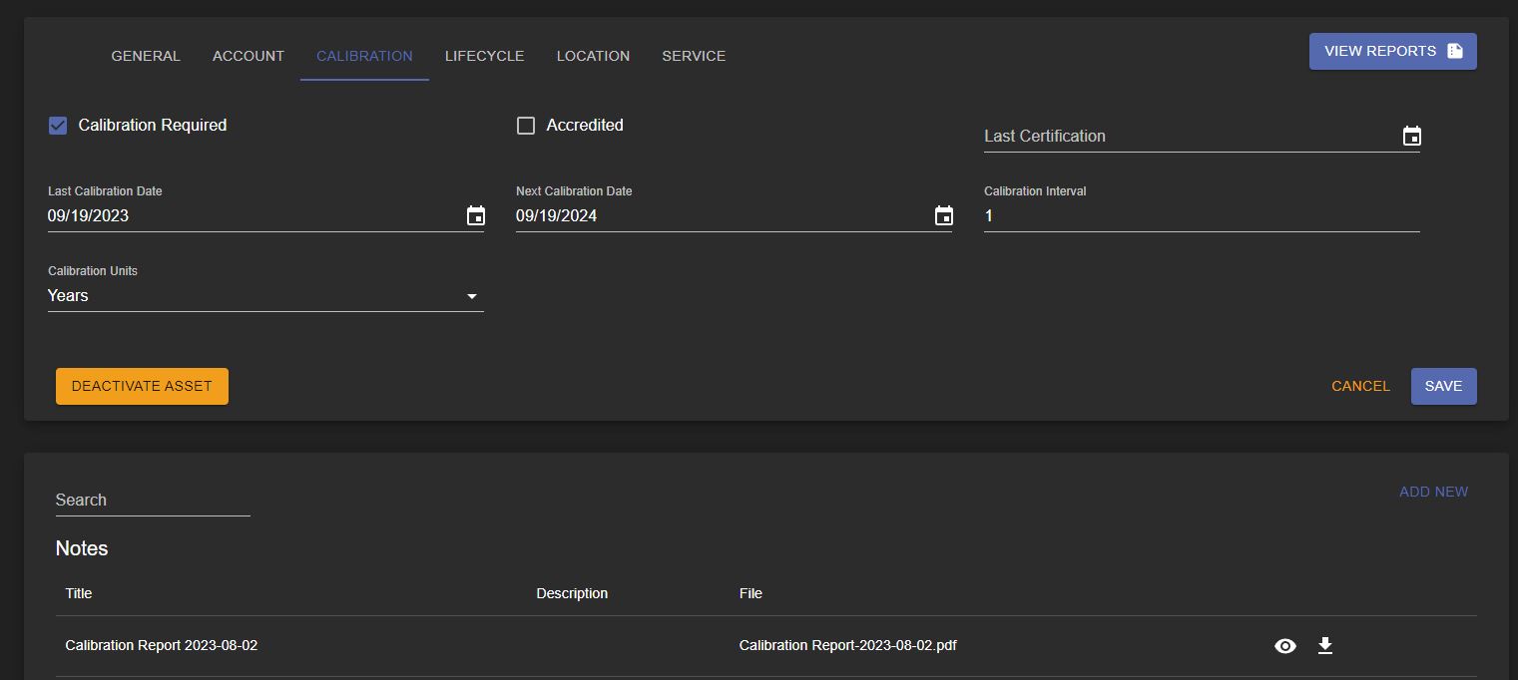The image size is (1518, 680).
Task: Expand Calibration Units to change from Years
Action: click(x=471, y=295)
